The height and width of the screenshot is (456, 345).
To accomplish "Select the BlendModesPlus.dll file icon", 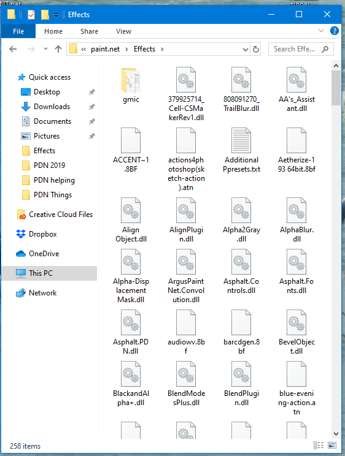I will (x=186, y=374).
